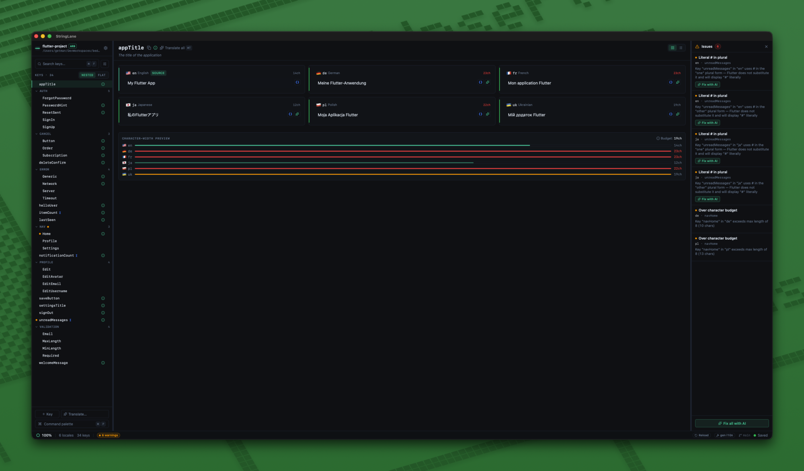This screenshot has width=804, height=471.
Task: Select the EditAvatar key
Action: pos(72,276)
